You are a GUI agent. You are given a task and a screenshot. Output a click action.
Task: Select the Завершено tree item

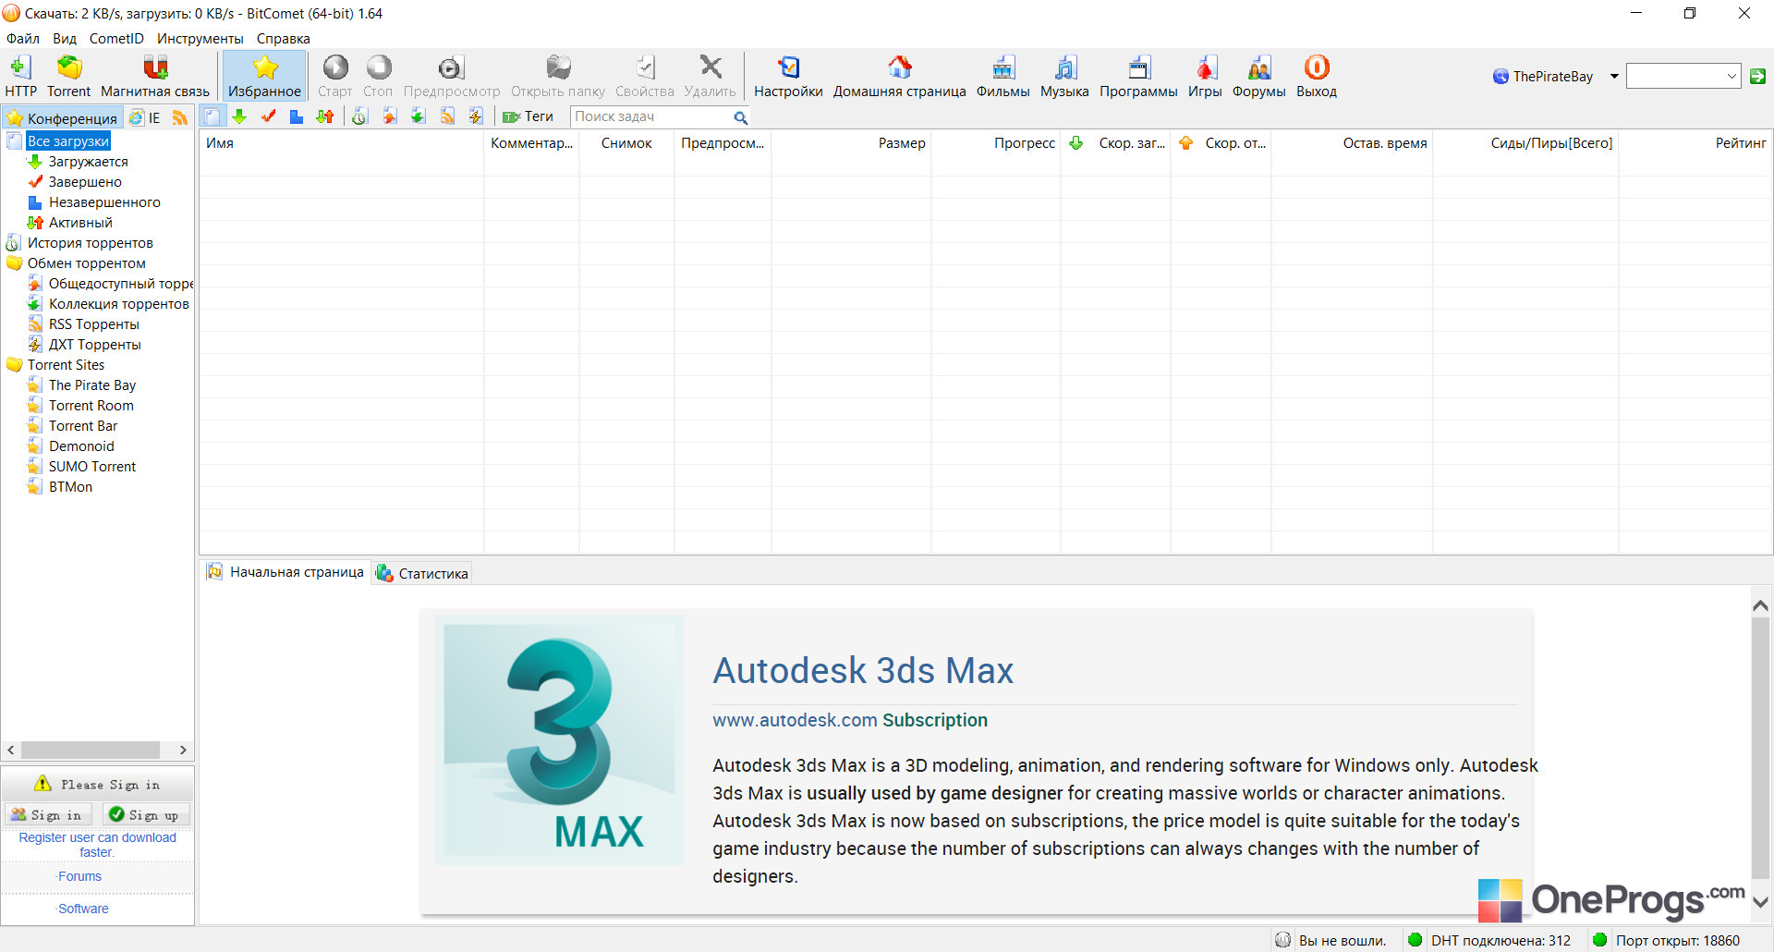84,182
